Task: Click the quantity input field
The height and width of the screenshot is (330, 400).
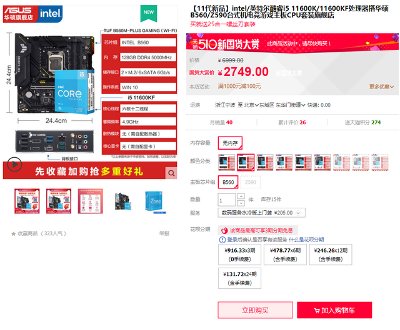Action: pyautogui.click(x=227, y=200)
